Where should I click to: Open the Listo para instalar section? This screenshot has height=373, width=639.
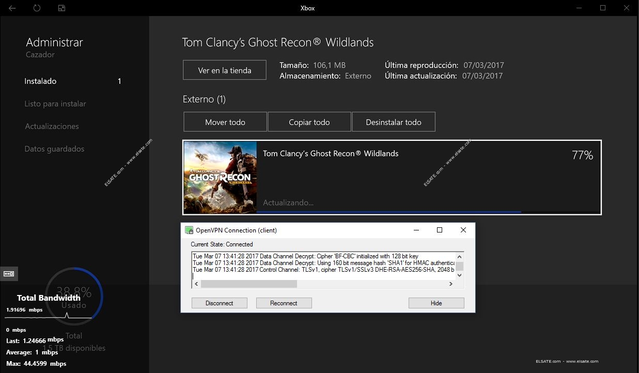coord(55,104)
